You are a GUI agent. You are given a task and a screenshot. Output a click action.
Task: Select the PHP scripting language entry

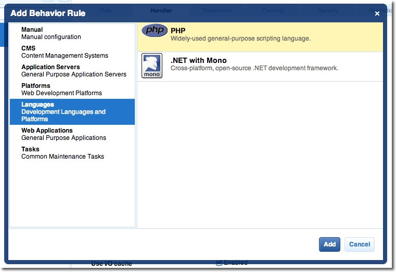260,35
